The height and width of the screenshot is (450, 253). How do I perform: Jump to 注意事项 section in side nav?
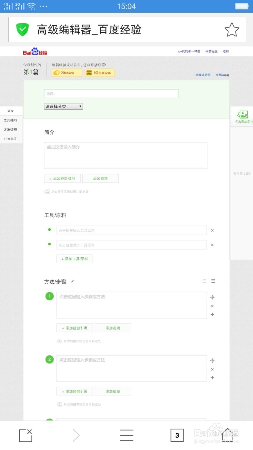point(11,139)
